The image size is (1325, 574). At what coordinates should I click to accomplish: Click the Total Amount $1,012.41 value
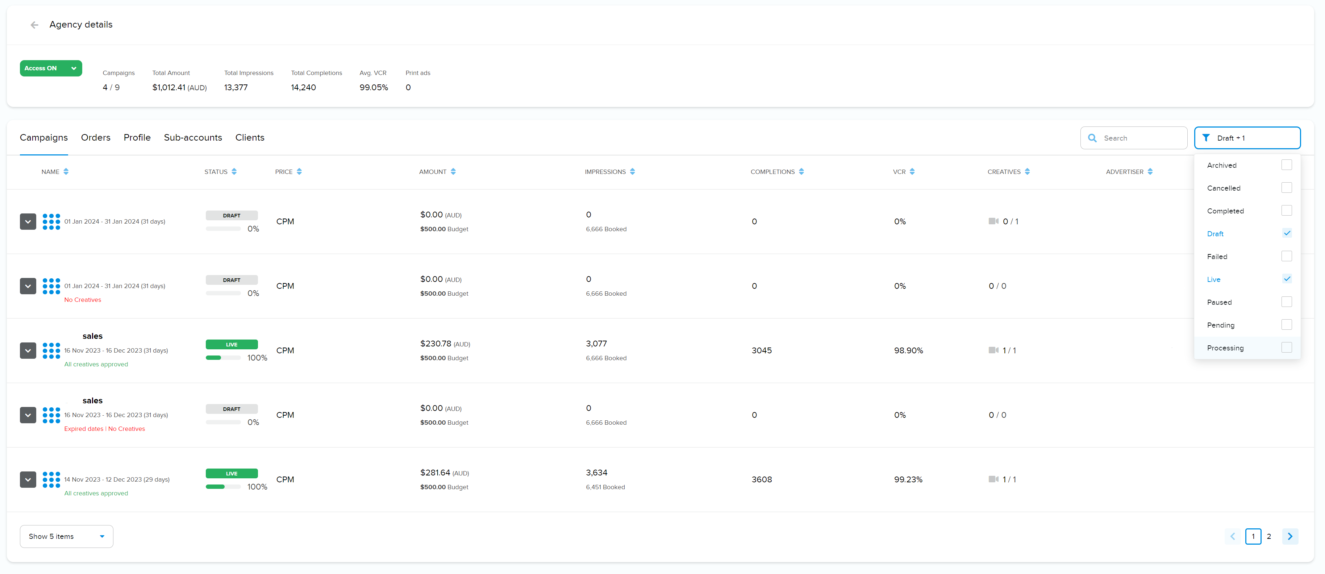pos(179,87)
